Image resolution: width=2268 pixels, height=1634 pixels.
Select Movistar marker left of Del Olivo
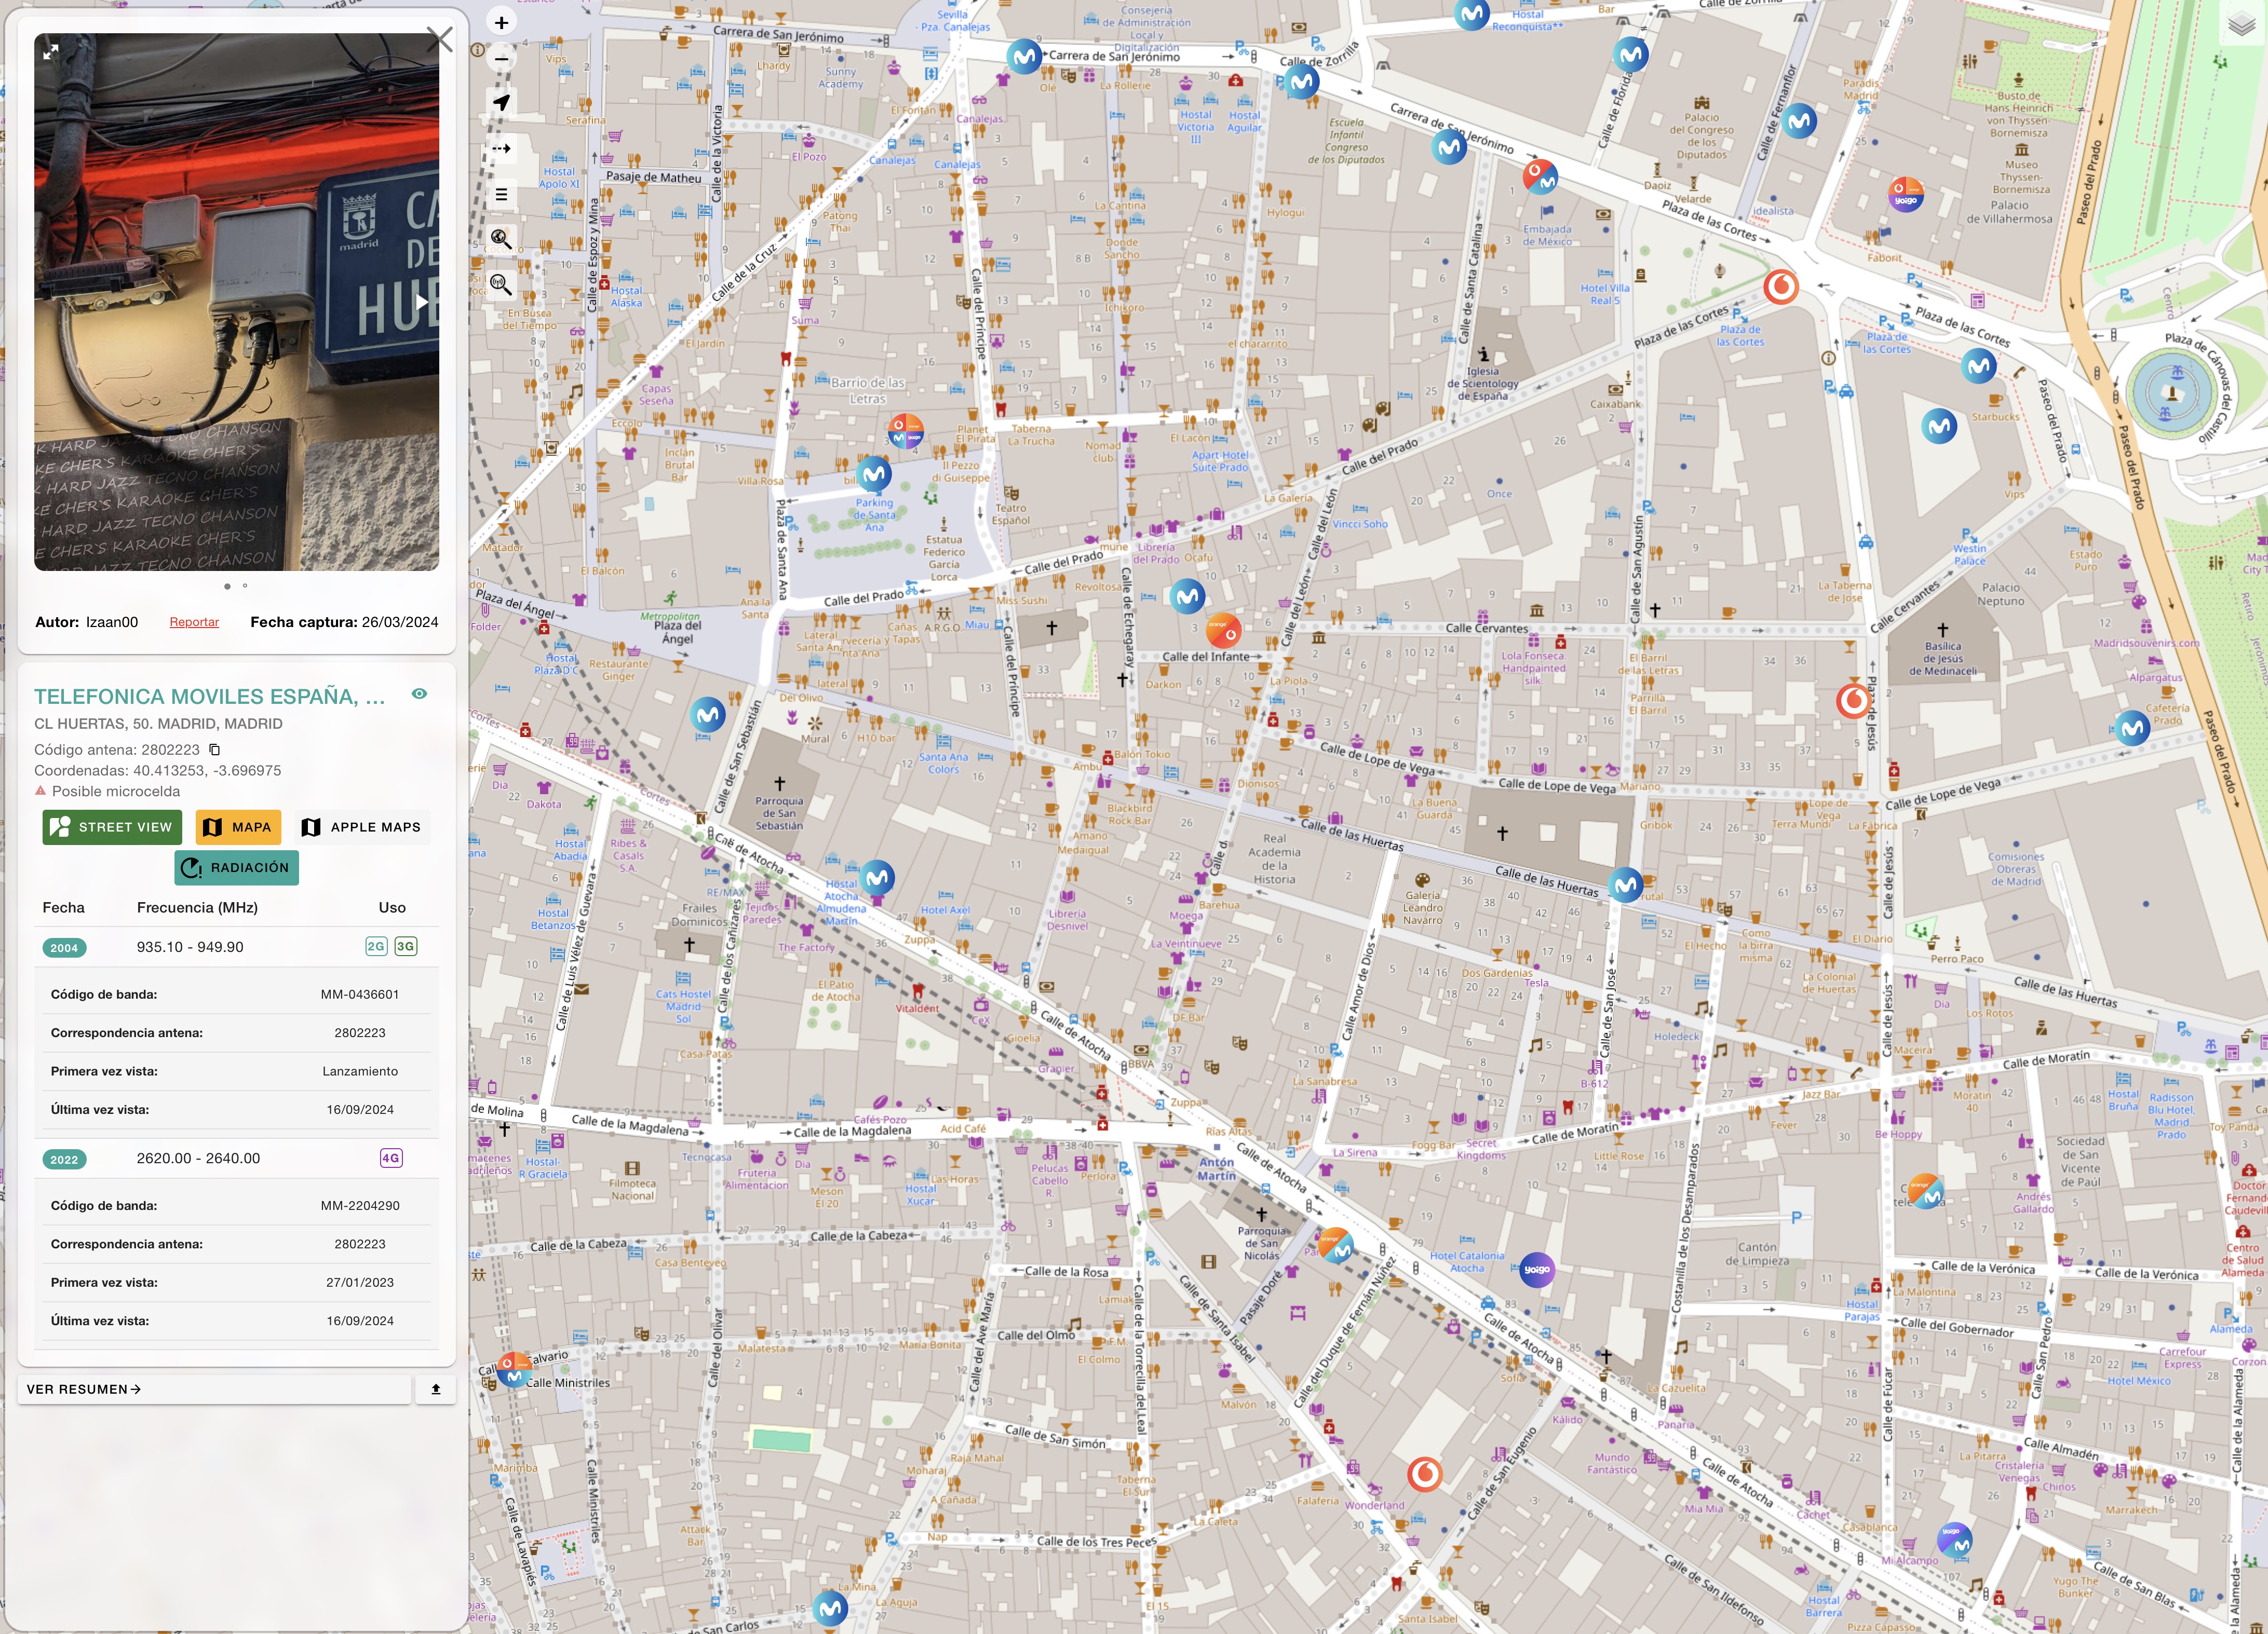tap(709, 715)
